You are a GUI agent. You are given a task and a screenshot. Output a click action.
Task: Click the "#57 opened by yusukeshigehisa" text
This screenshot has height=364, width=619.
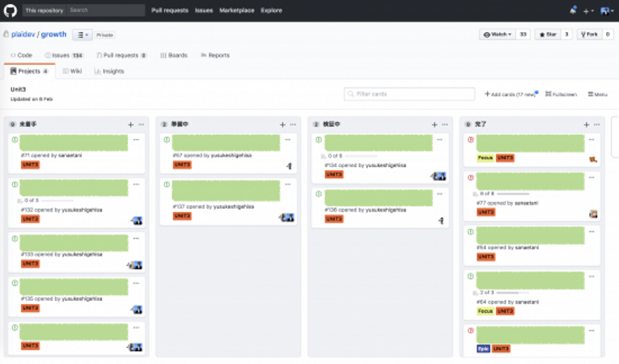click(212, 155)
